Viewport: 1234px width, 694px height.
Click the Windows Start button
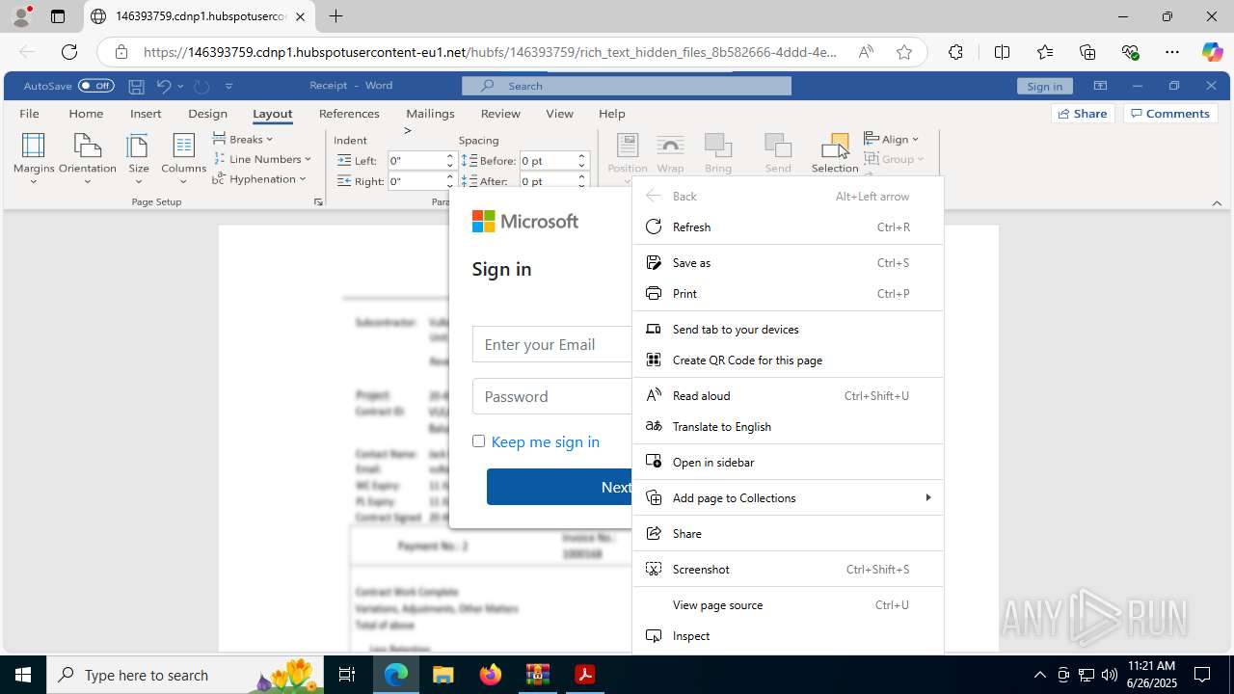[x=23, y=675]
